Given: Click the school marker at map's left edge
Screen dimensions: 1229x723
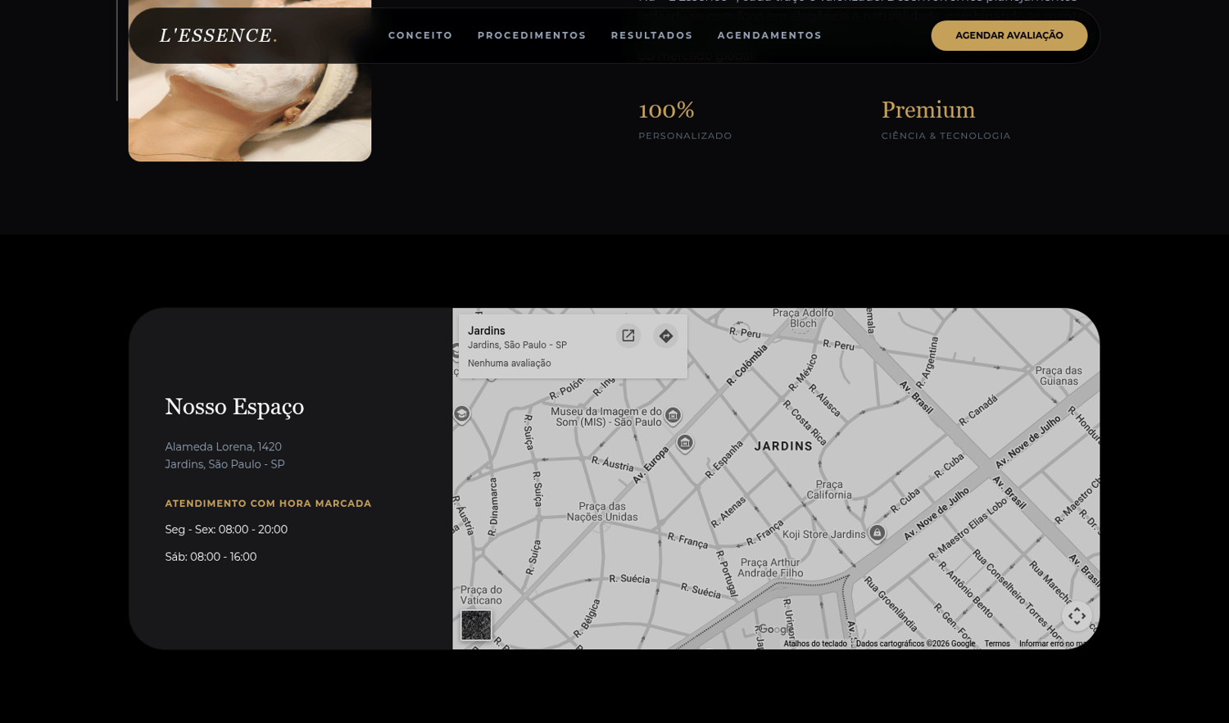Looking at the screenshot, I should point(462,414).
